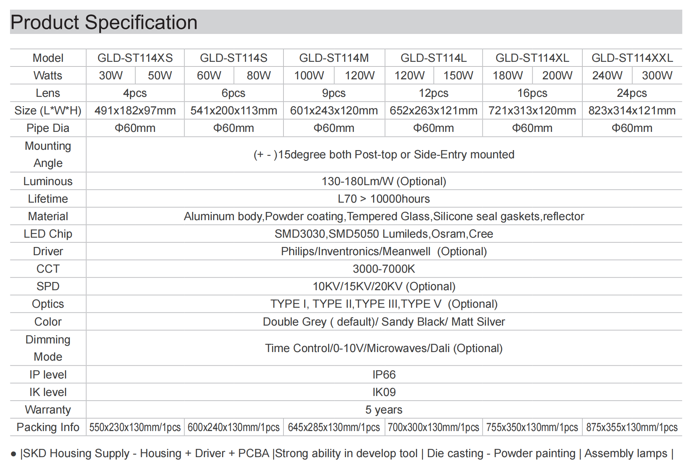This screenshot has width=688, height=470.
Task: Click size 491x182x97mm cell
Action: click(x=135, y=110)
